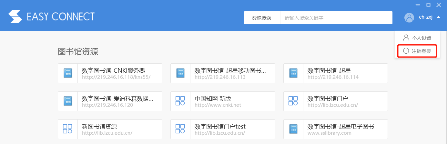Click the power icon next to 注销登录
This screenshot has width=447, height=144.
tap(406, 51)
